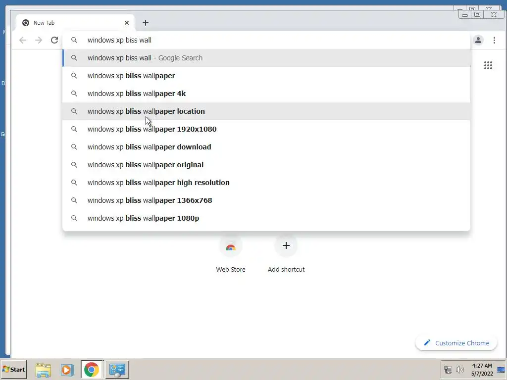Screen dimensions: 507x380
Task: Open Chrome's three-dot menu
Action: point(494,40)
